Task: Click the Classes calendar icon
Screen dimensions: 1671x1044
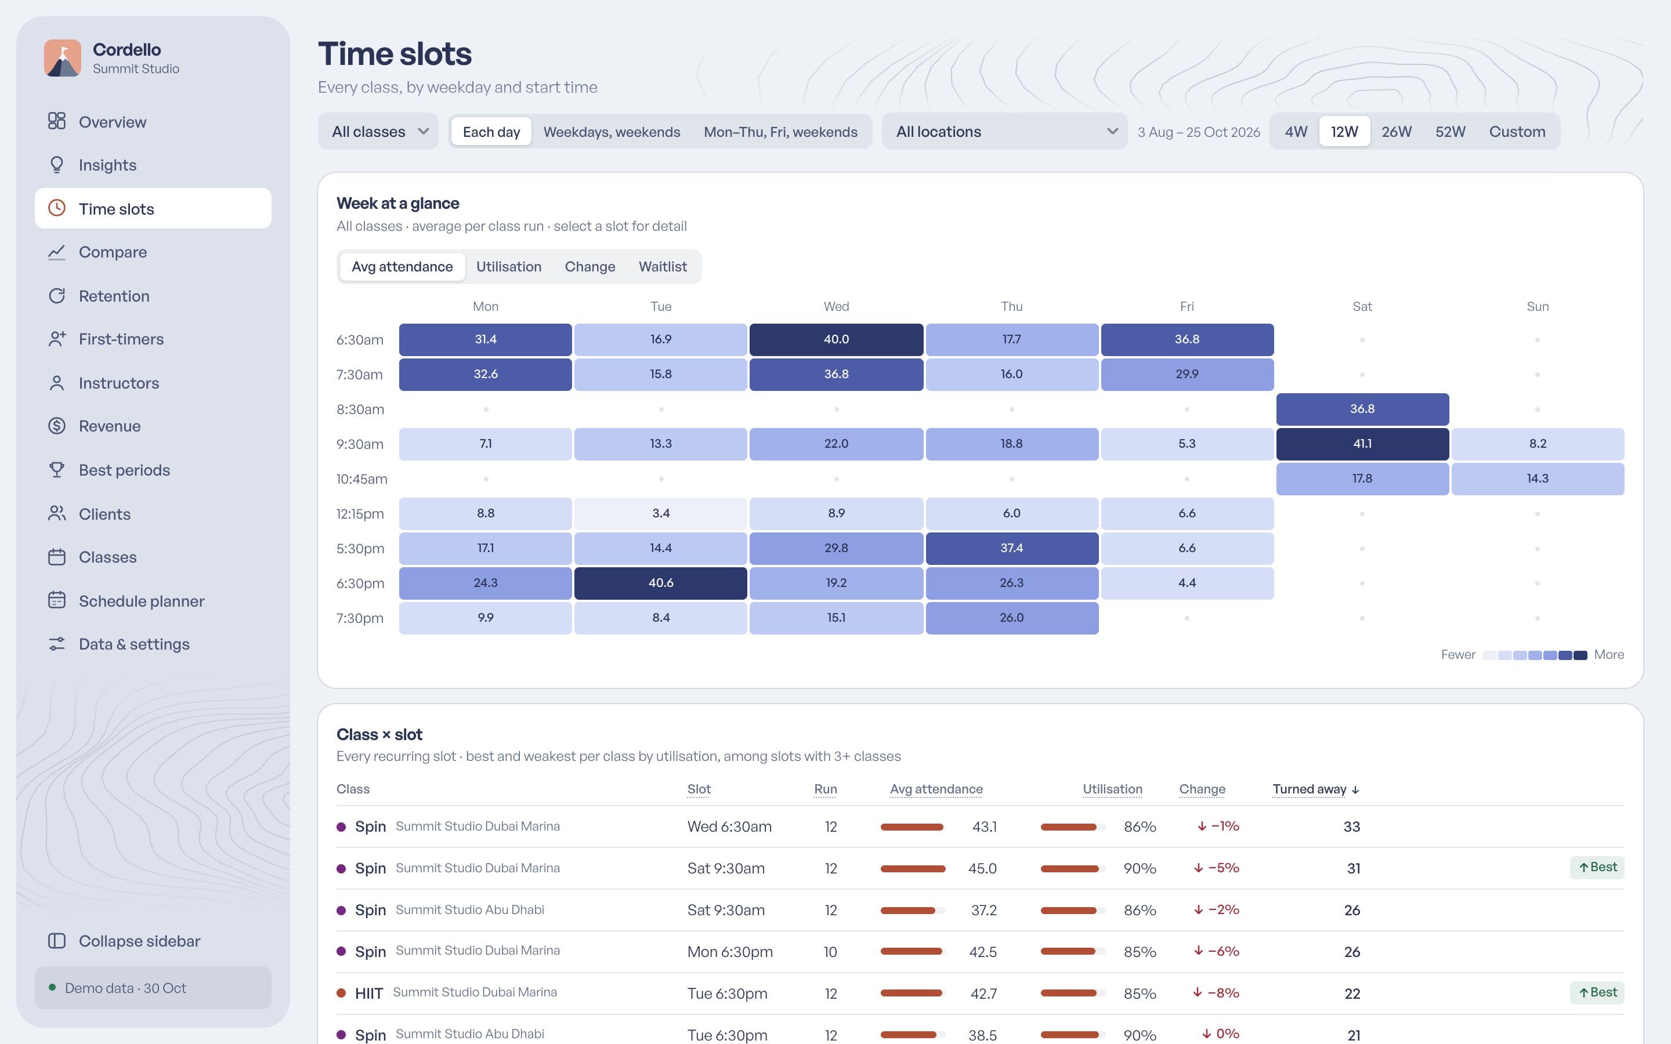Action: 57,557
